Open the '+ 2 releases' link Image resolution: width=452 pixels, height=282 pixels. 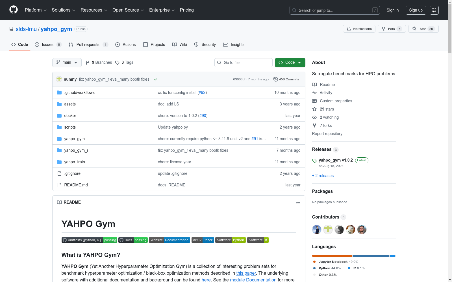323,176
